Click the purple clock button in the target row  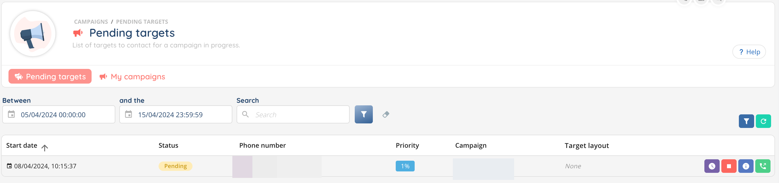711,166
